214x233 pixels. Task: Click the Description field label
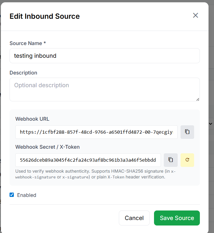coord(23,73)
